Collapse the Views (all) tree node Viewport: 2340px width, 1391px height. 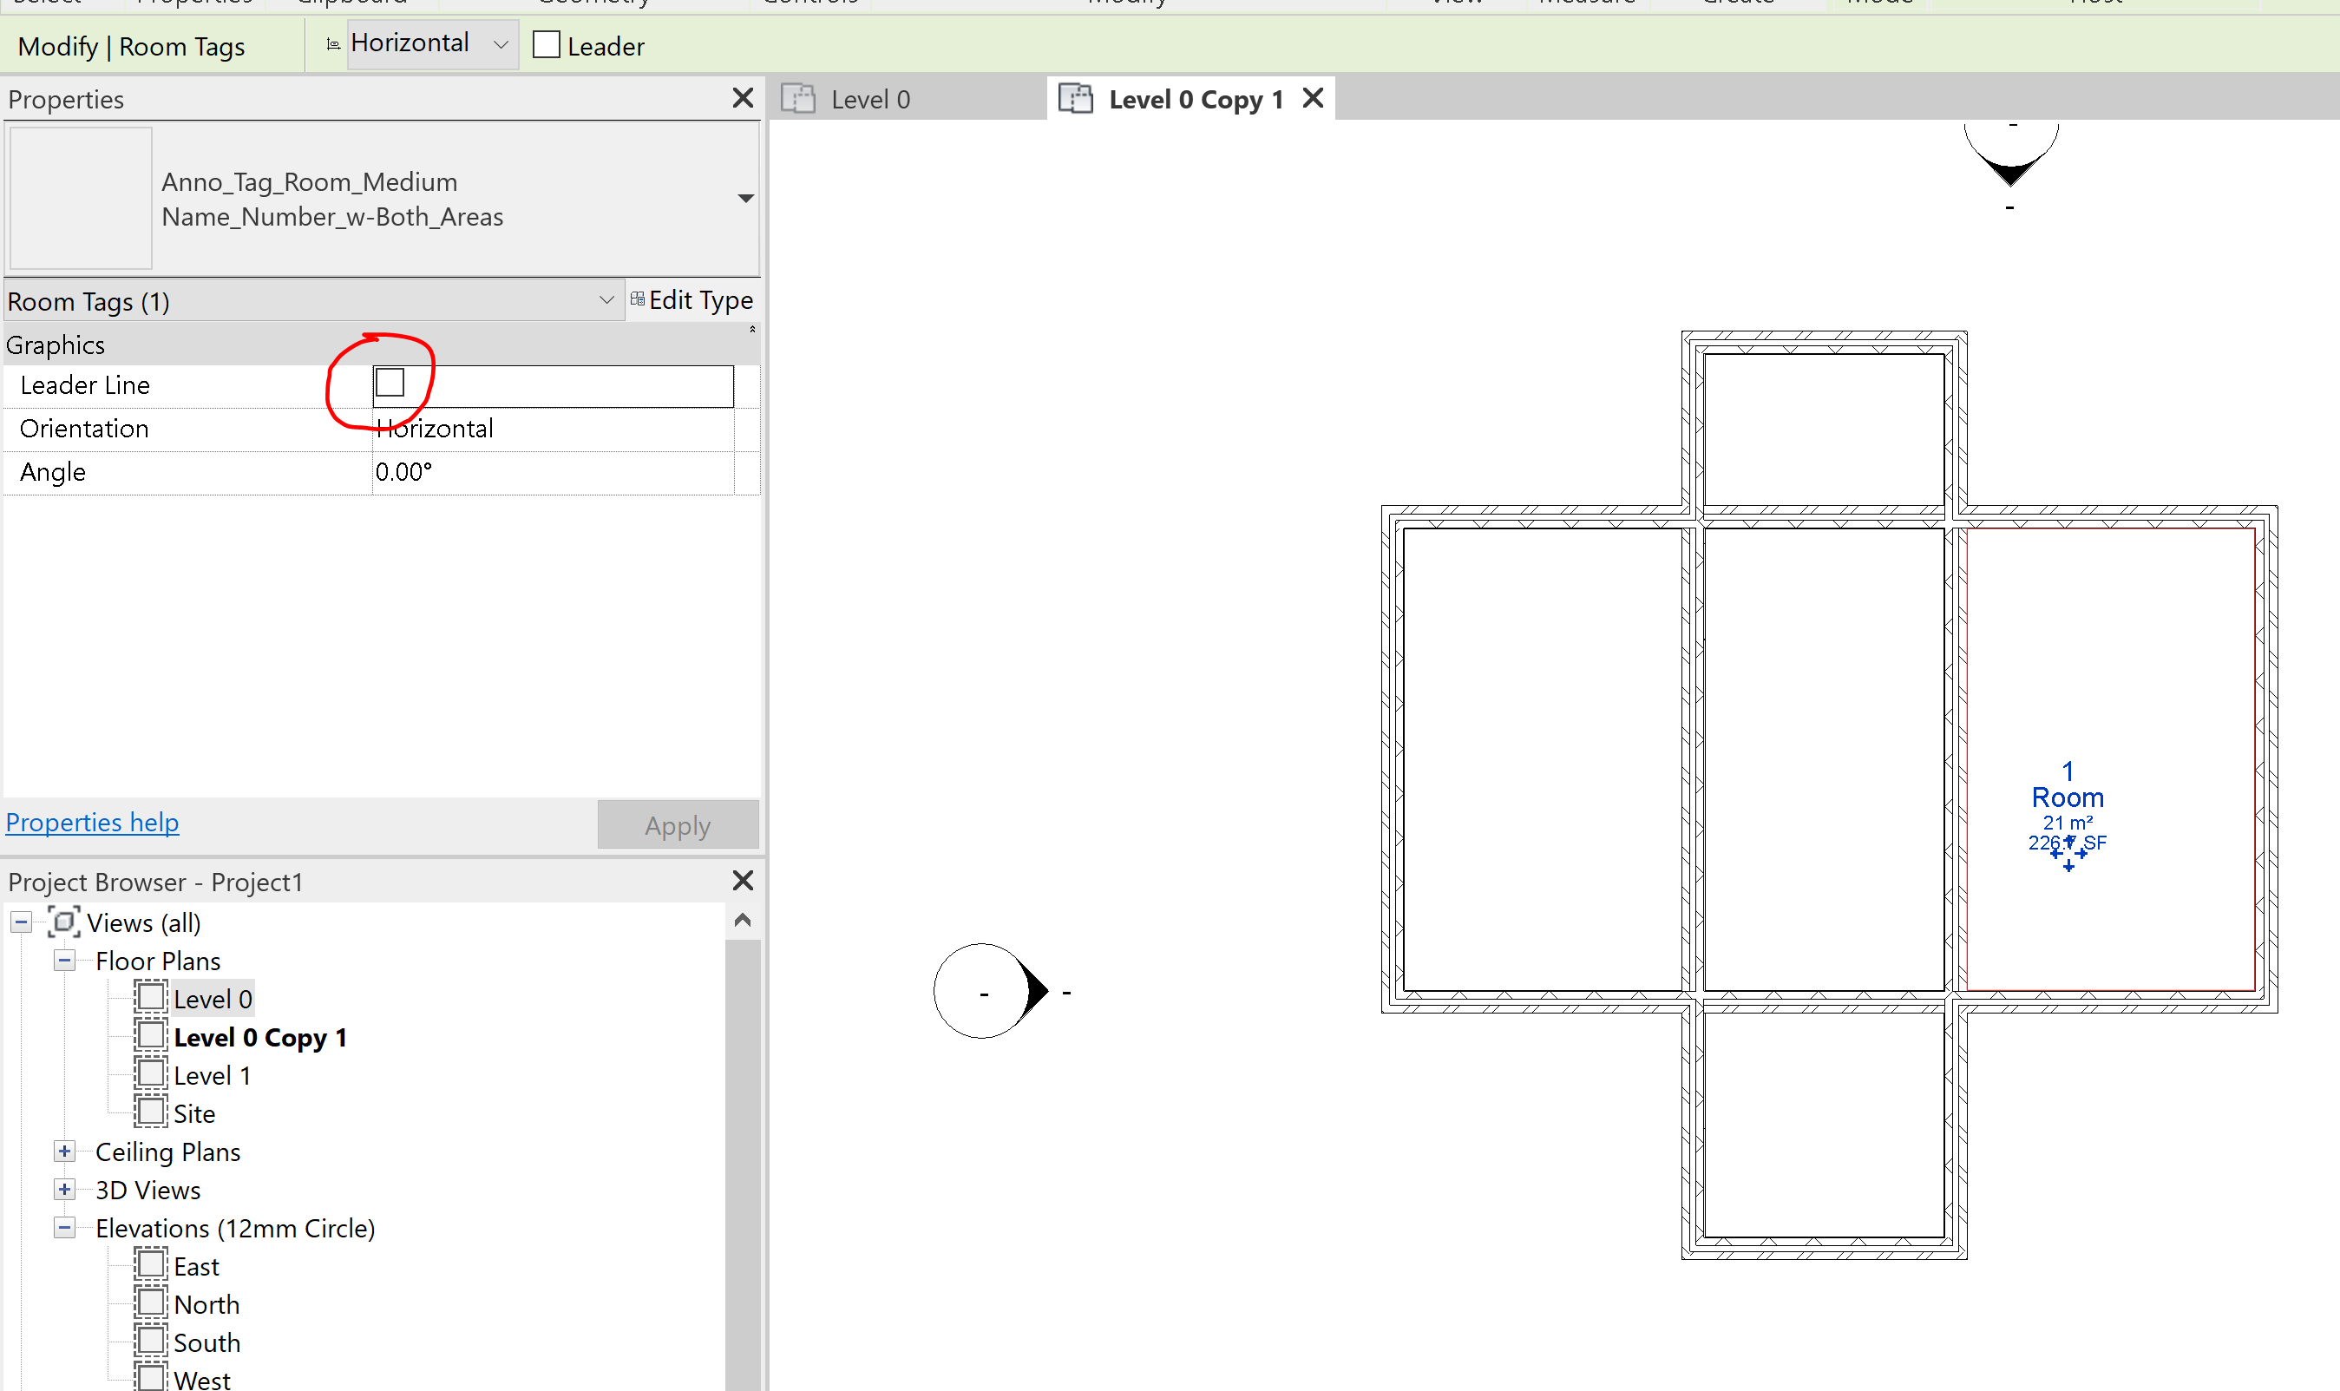click(21, 922)
